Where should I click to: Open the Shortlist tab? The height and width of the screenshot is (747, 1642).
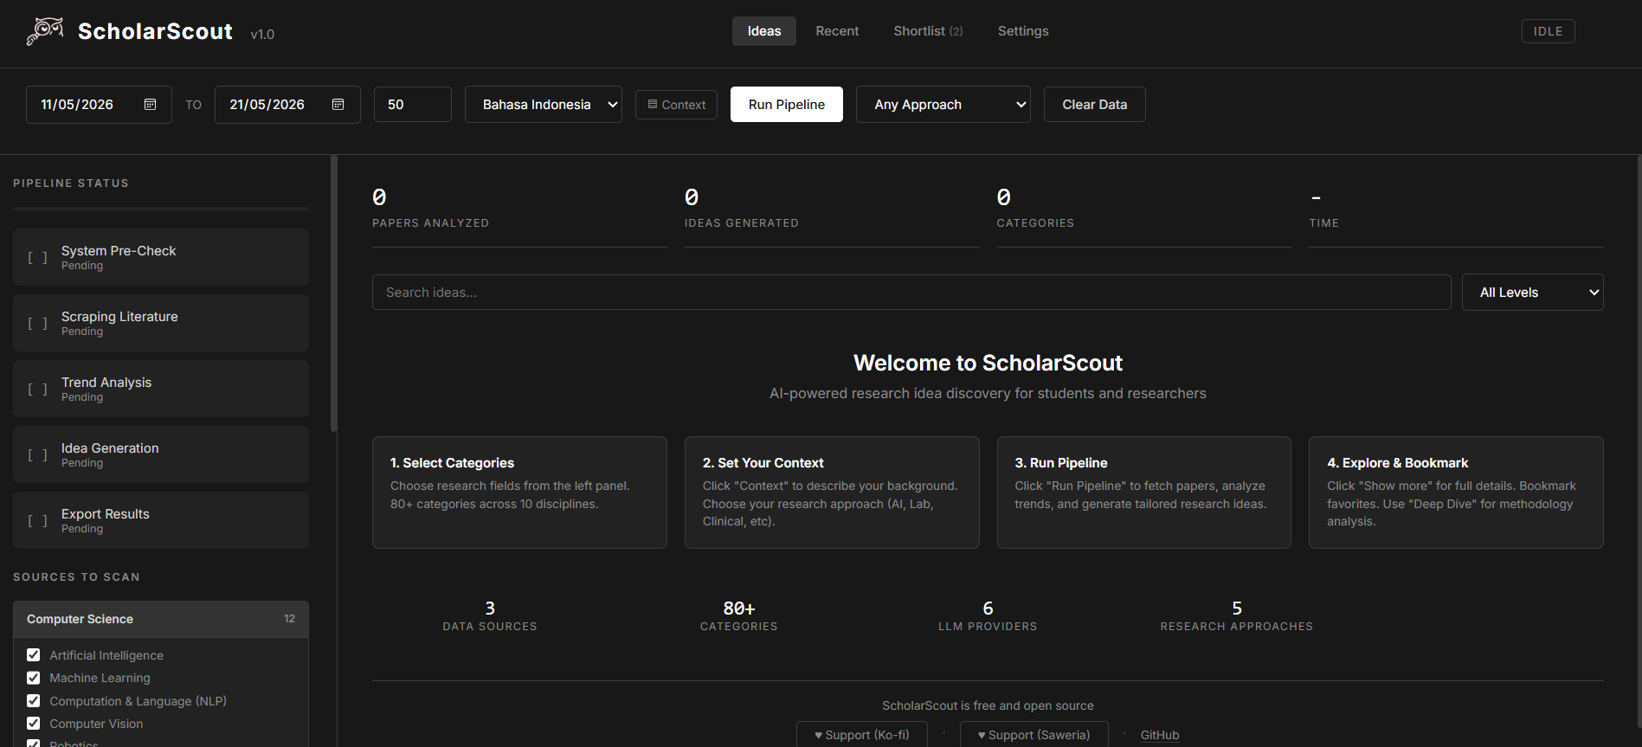[928, 31]
